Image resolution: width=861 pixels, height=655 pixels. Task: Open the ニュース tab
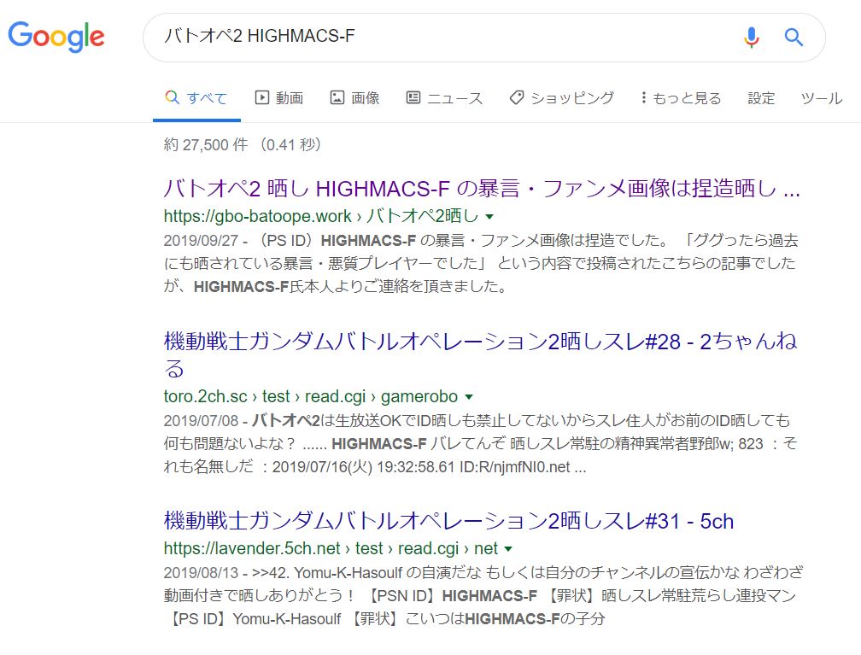pyautogui.click(x=444, y=98)
